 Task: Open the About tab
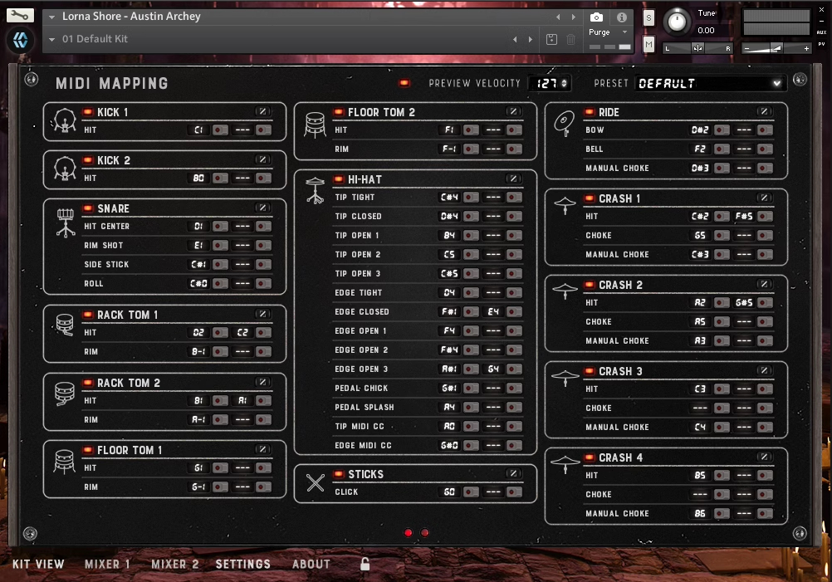click(x=311, y=564)
